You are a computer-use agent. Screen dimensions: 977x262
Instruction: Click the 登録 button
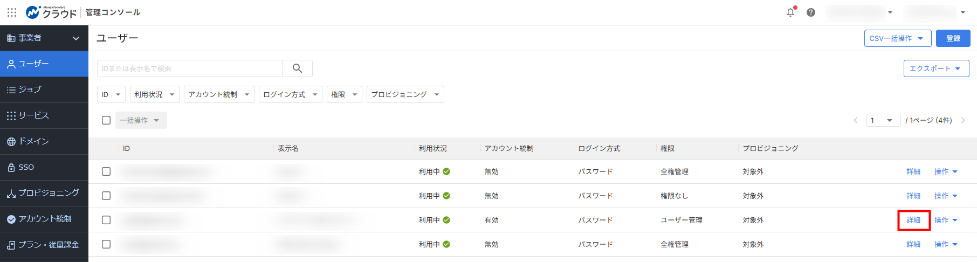(x=953, y=38)
